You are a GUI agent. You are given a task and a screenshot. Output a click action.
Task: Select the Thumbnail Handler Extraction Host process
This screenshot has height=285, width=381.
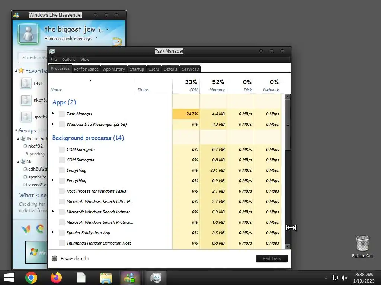coord(165,243)
